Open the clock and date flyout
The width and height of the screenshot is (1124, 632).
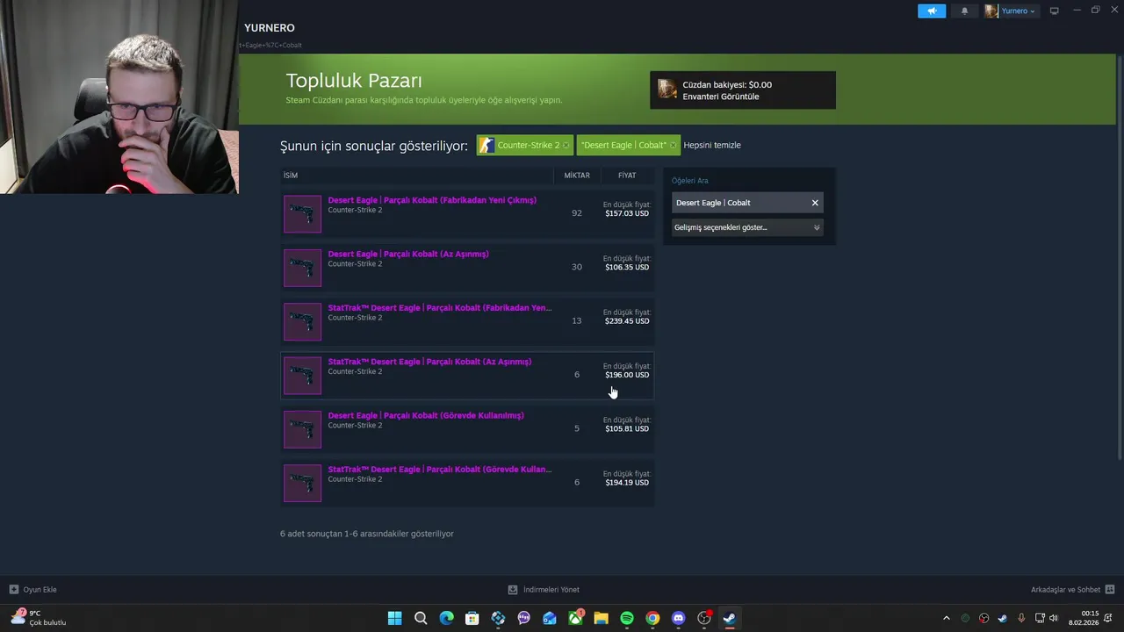coord(1083,618)
